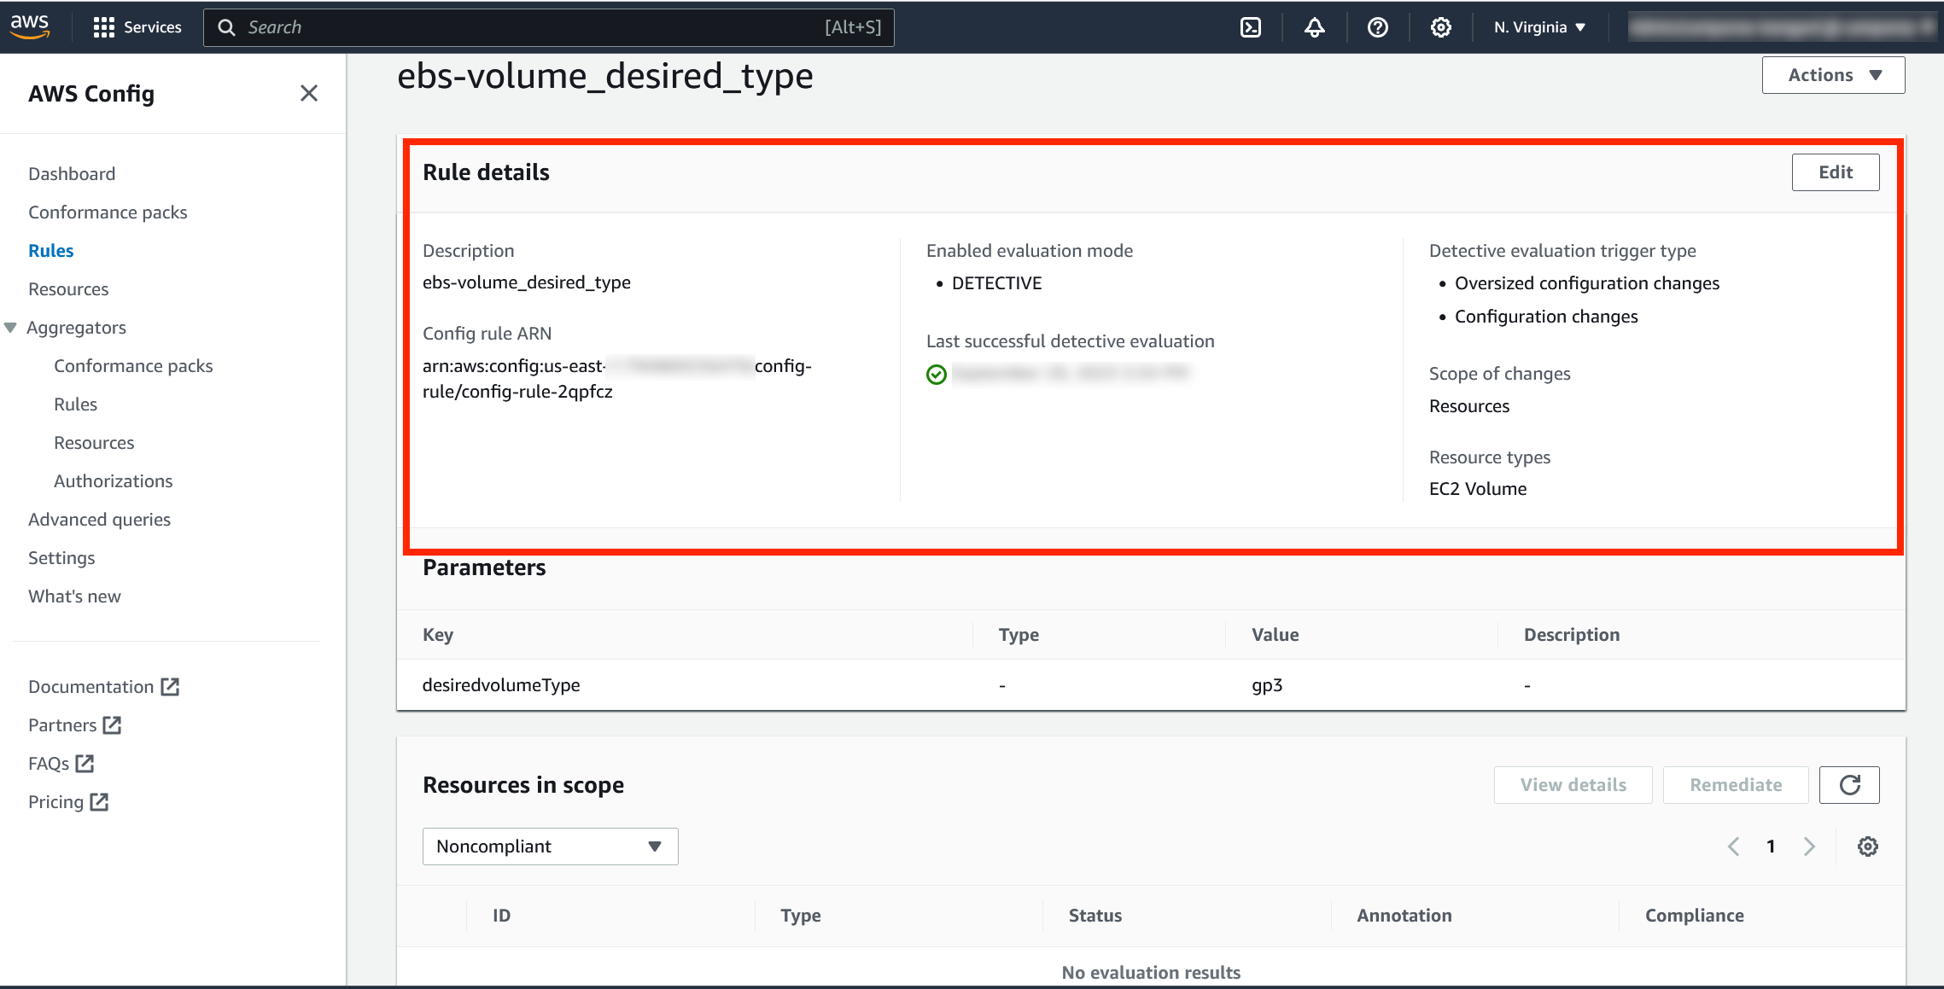
Task: Open the notifications bell
Action: pos(1314,26)
